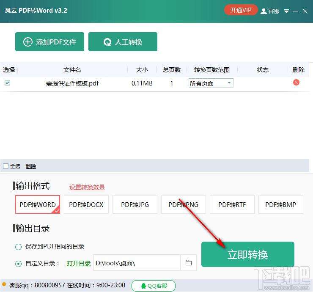Click the 0.11MB size cell
Viewport: 313px width, 292px height.
click(142, 83)
